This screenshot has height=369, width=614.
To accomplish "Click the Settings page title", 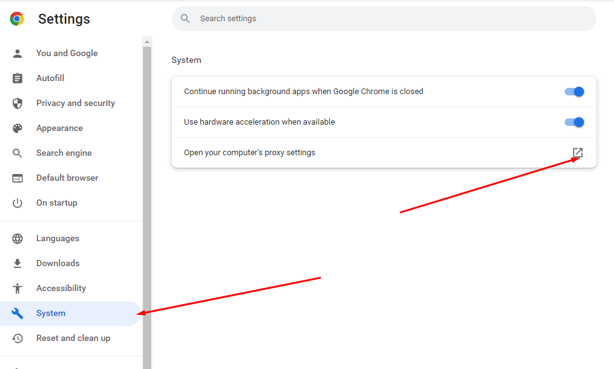I will [x=64, y=19].
